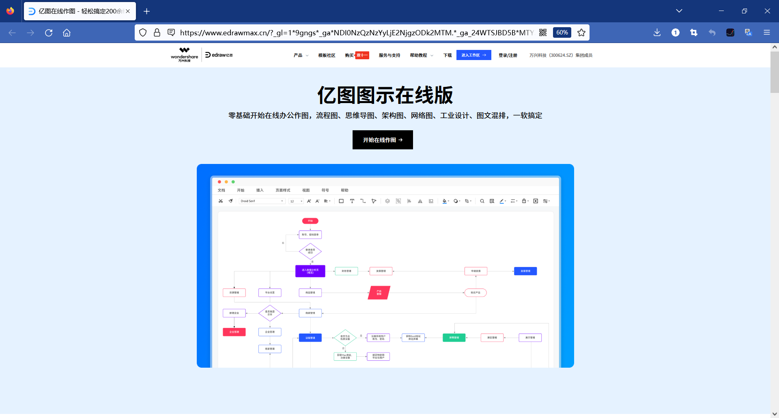Screen dimensions: 779x418
Task: Open the 页面样式 menu in editor preview
Action: pyautogui.click(x=283, y=190)
